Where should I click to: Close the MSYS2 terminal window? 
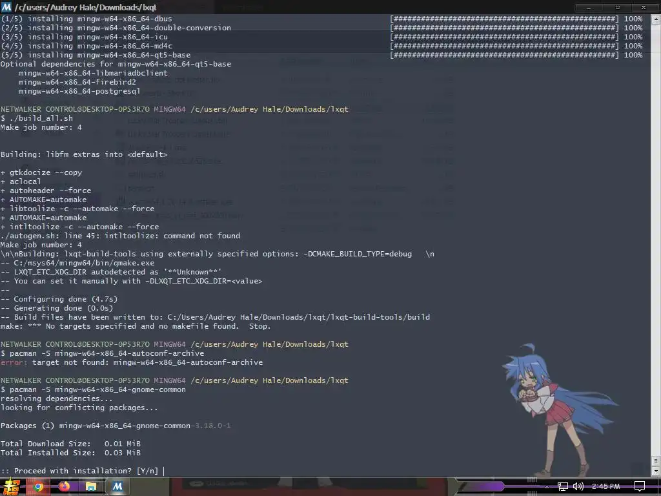[644, 7]
